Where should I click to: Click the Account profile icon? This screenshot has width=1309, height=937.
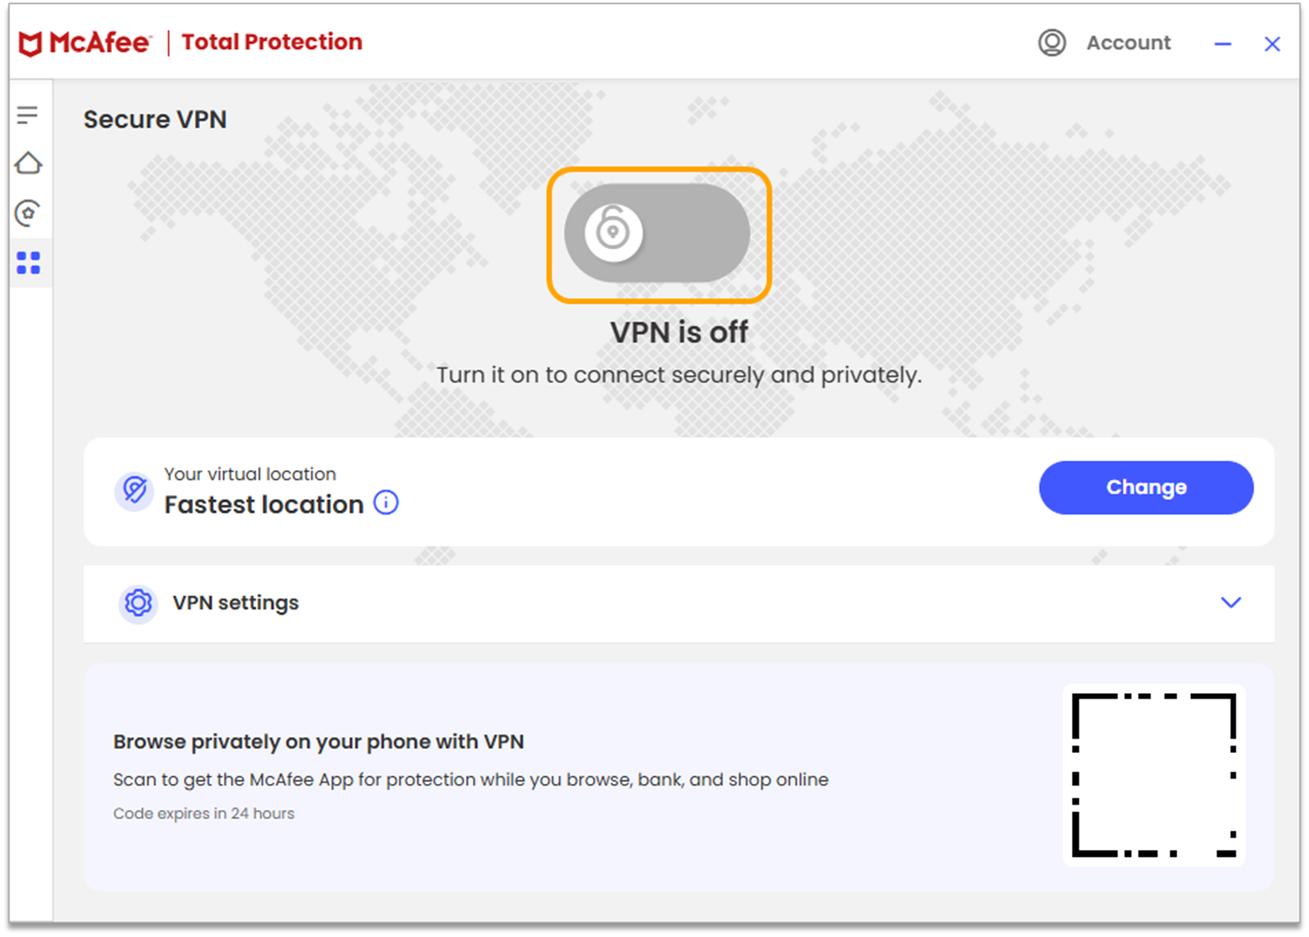coord(1052,42)
